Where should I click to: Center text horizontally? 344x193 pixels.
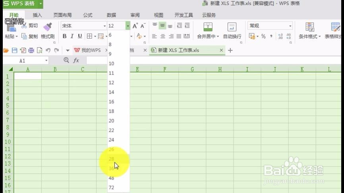tap(162, 36)
